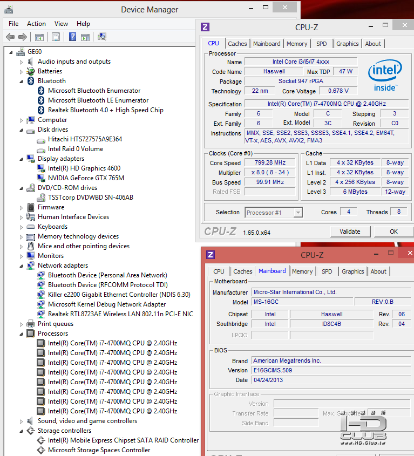Close the bottom red CPU-Z window
The image size is (414, 456).
point(410,253)
